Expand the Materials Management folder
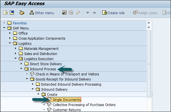Viewport: 171px width, 112px height. 15,48
